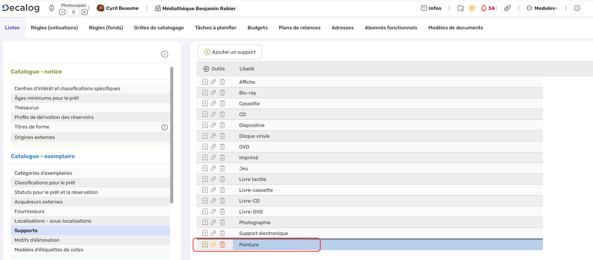Click the Ajouter un support button
This screenshot has height=260, width=593.
(x=230, y=52)
